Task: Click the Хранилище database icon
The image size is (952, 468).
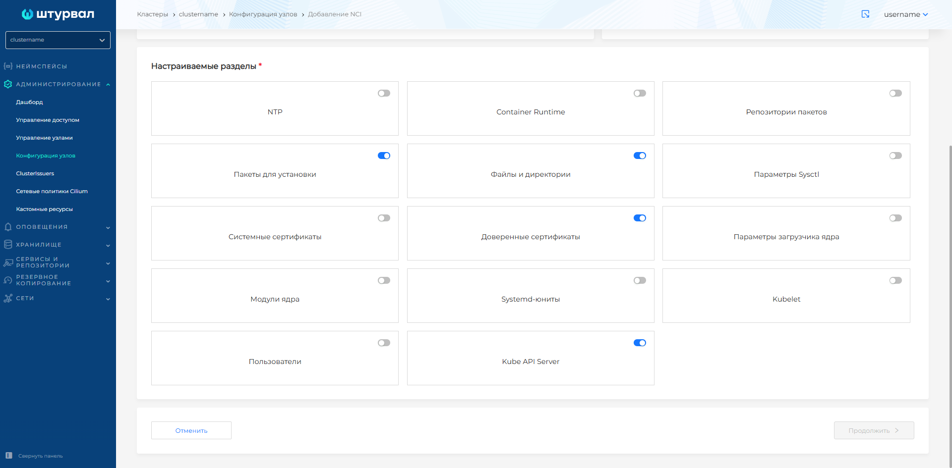Action: [8, 245]
